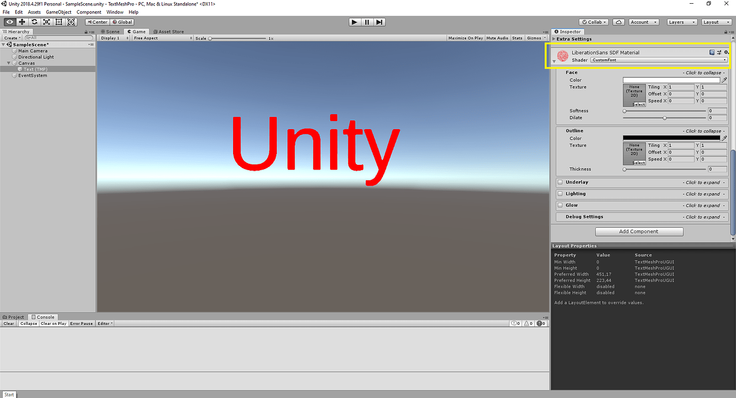Open the File menu
Viewport: 736px width, 398px height.
[x=6, y=12]
